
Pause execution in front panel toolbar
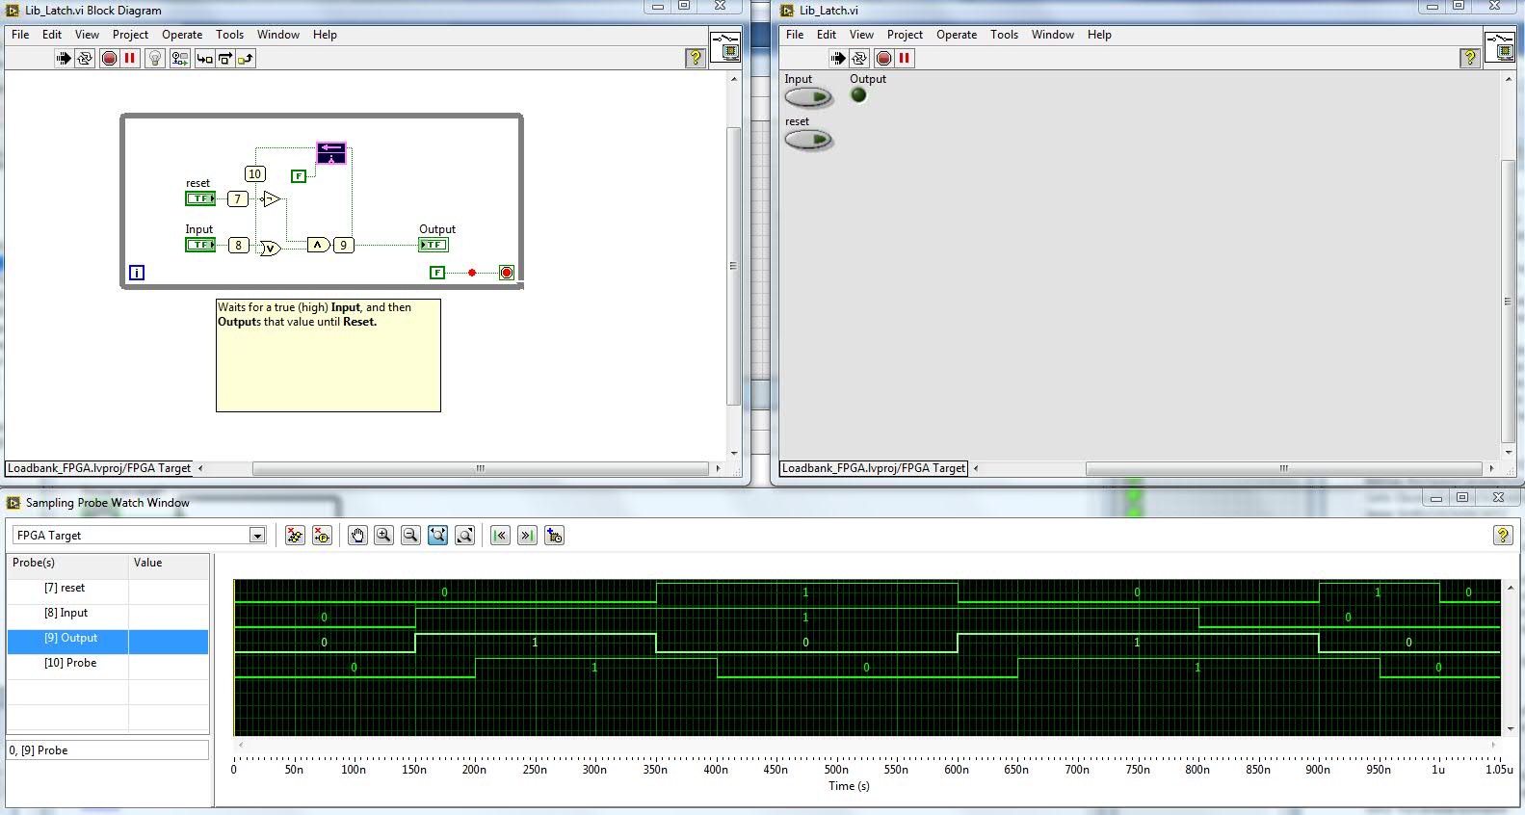(x=905, y=59)
